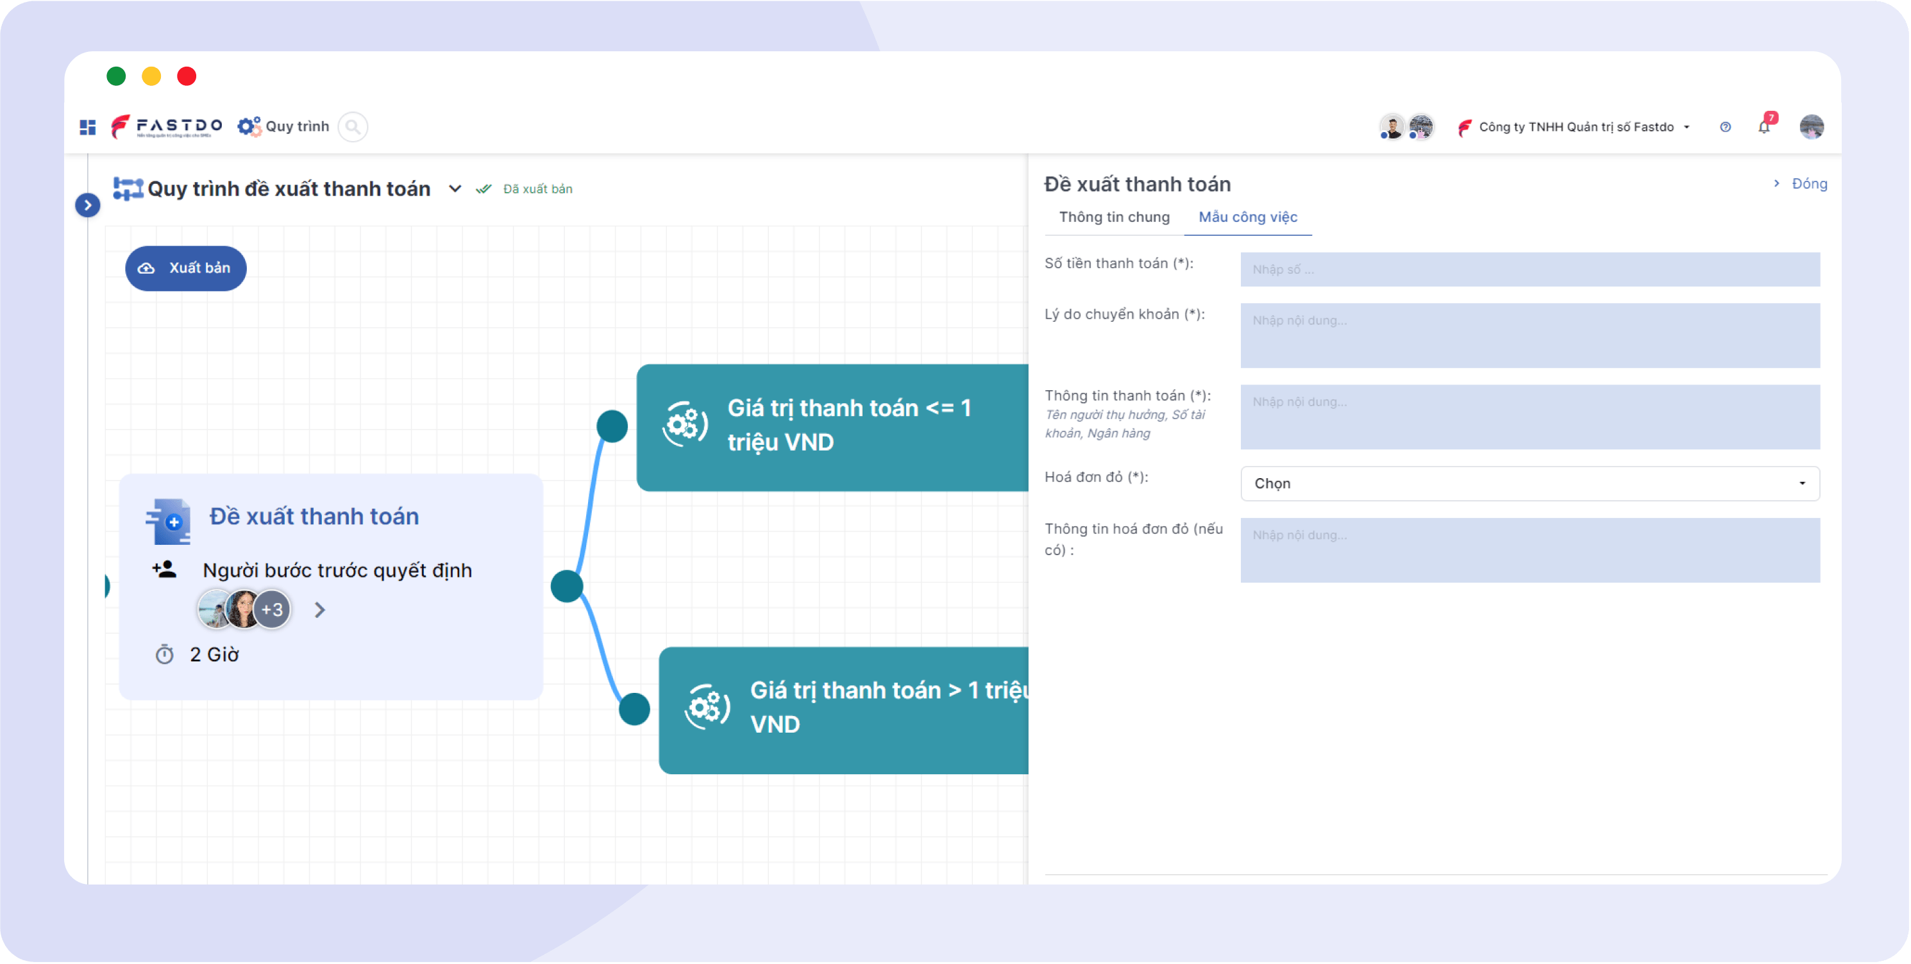Click second assignee avatar on step card
This screenshot has height=964, width=1911.
[242, 610]
